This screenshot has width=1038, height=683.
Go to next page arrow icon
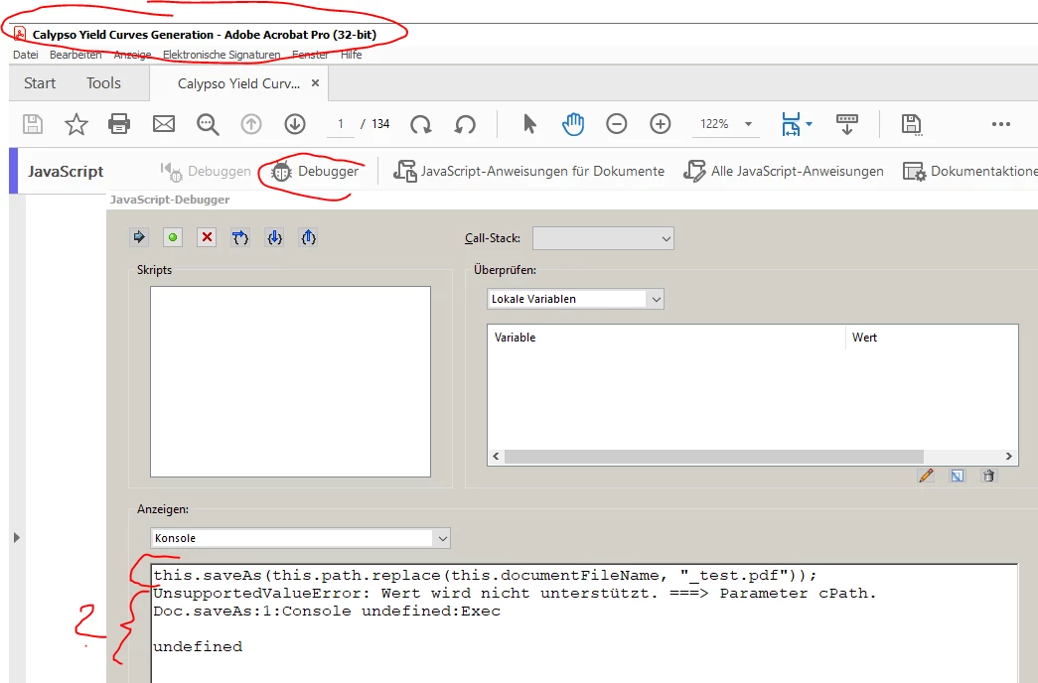point(295,124)
